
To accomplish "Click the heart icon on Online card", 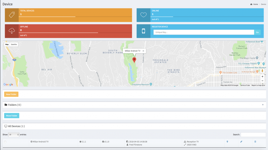I will click(143, 15).
